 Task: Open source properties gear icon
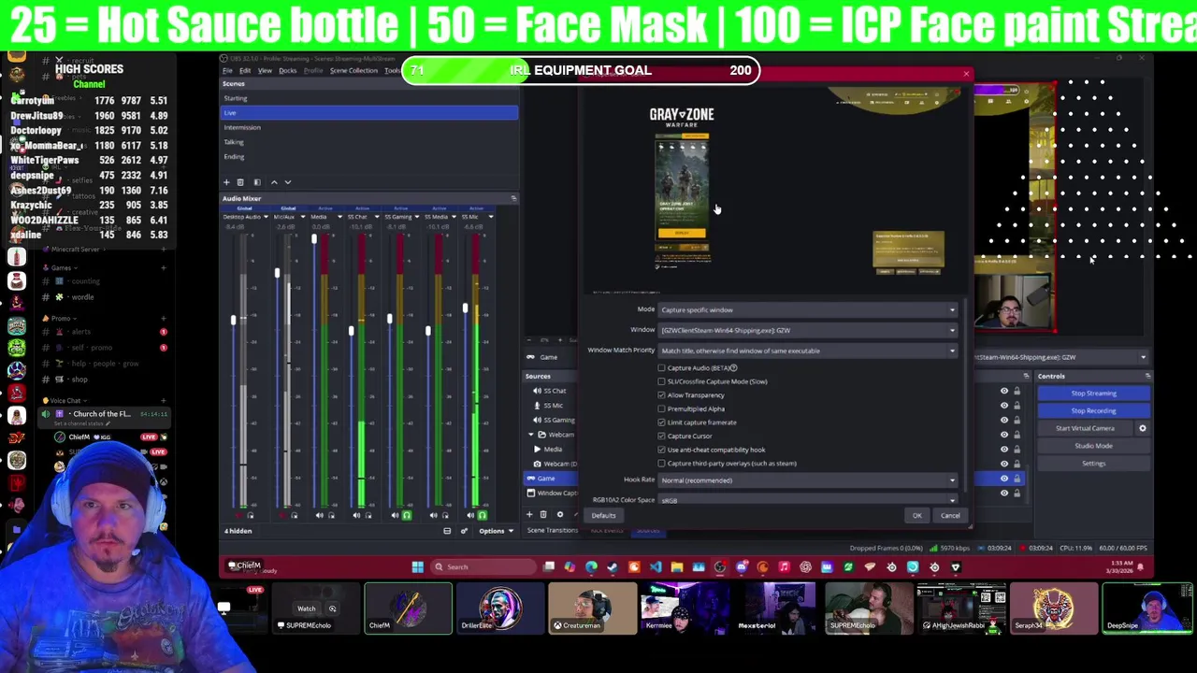click(560, 515)
